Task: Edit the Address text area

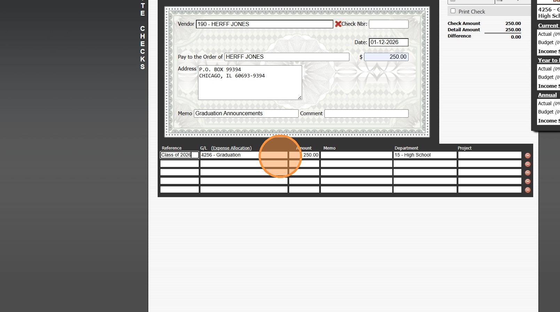Action: 250,83
